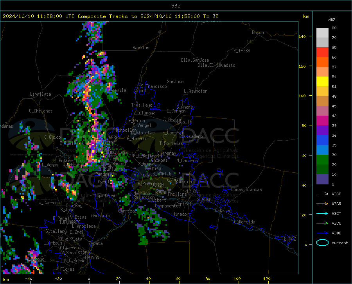Screen dimensions: 352x284
Task: Click the V_Flores map label
Action: 65,269
